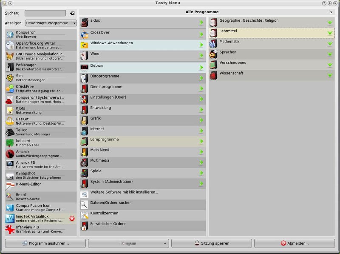Screen dimensions: 340x254
Task: Open the Mein Menü category
Action: pos(143,152)
